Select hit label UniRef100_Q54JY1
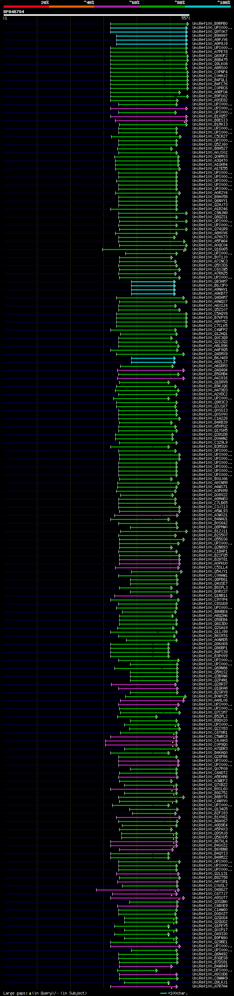Viewport: 234px width, 996px height. click(x=210, y=572)
